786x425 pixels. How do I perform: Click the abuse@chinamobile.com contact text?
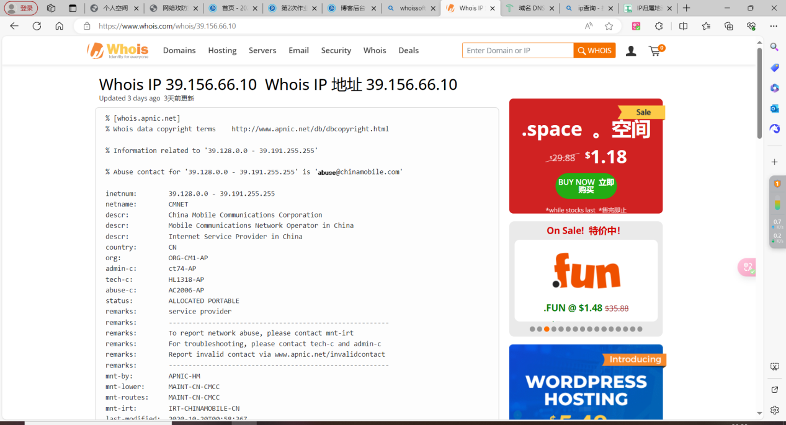[359, 172]
